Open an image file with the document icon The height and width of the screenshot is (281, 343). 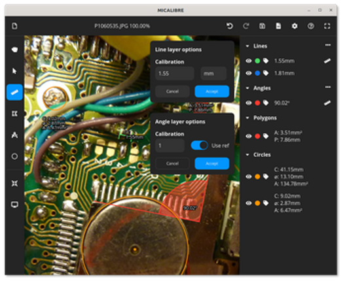[x=14, y=26]
